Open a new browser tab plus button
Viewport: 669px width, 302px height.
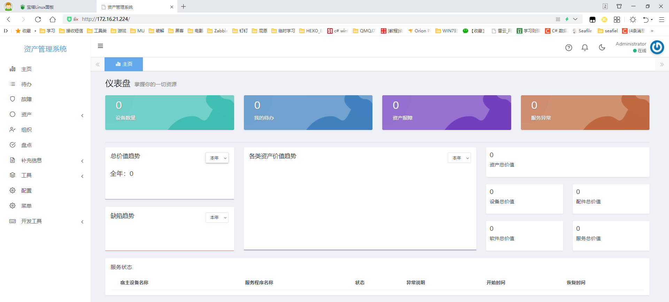(183, 7)
